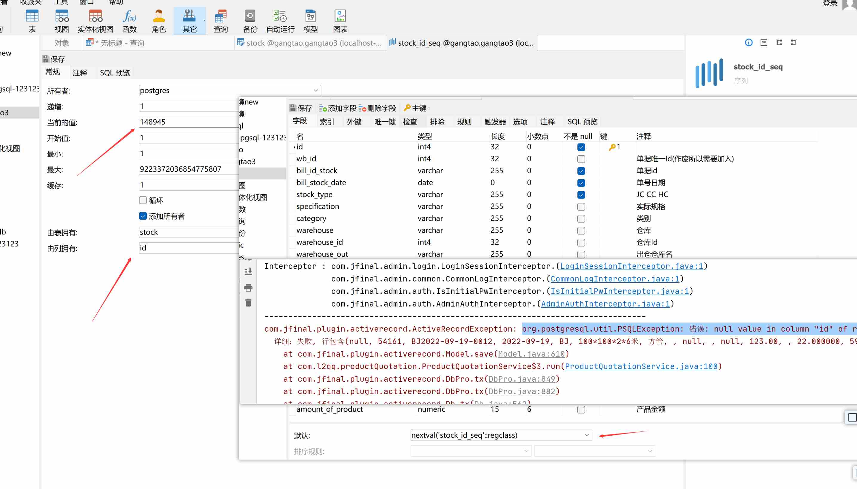Open the stock_id_seq document tab
Screen dimensions: 857x489
(x=461, y=43)
